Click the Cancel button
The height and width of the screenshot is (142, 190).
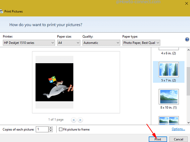click(178, 139)
